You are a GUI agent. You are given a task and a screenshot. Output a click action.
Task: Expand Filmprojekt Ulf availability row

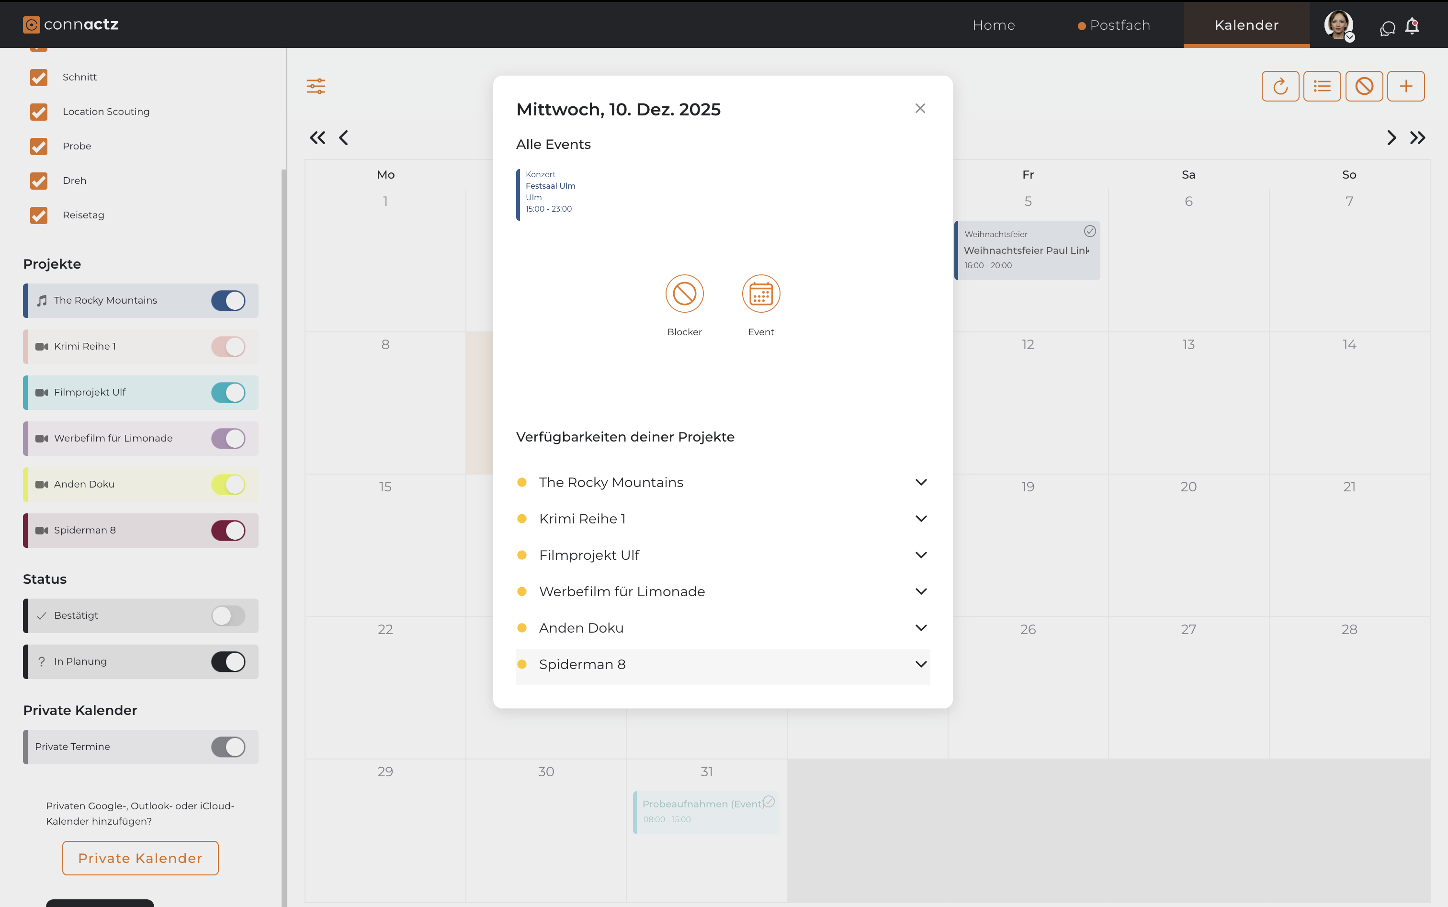[921, 555]
